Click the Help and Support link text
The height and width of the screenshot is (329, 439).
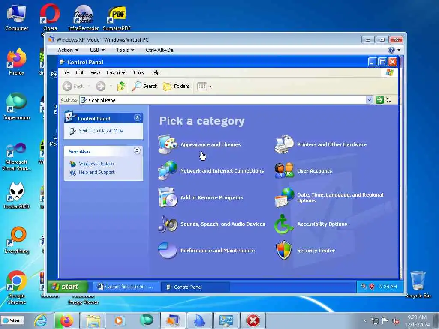pyautogui.click(x=96, y=172)
